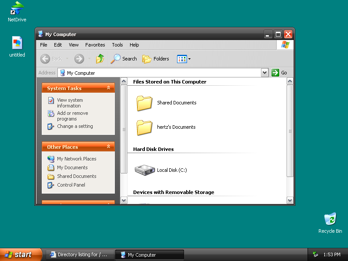348x261 pixels.
Task: Open the Edit menu
Action: [x=58, y=45]
